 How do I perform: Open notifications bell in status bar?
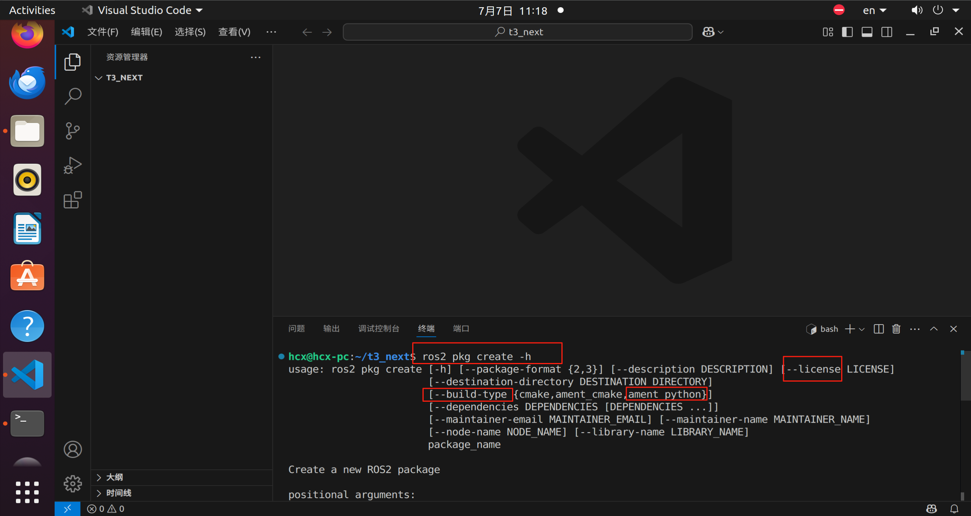954,509
